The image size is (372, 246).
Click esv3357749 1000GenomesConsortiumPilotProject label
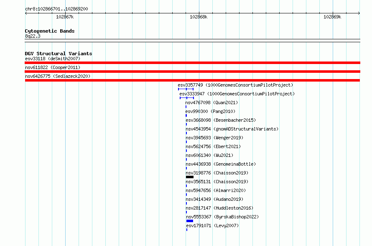(235, 85)
